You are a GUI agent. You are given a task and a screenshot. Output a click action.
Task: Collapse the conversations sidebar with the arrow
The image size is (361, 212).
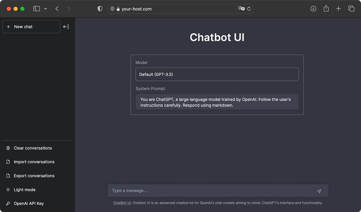(x=65, y=26)
